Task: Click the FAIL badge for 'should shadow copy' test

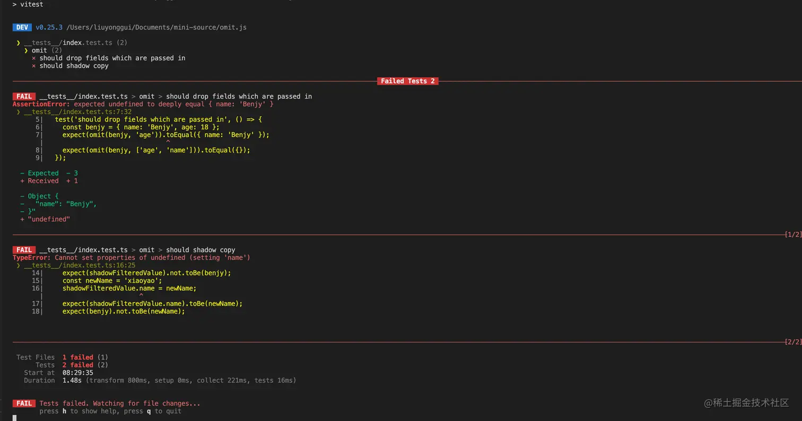Action: 24,250
